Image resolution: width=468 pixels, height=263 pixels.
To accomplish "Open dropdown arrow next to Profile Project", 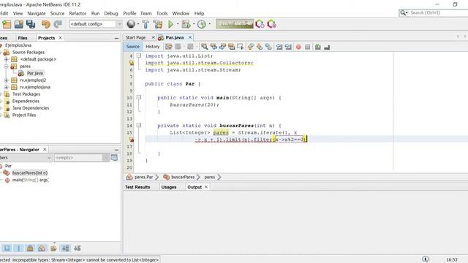I will [x=210, y=24].
